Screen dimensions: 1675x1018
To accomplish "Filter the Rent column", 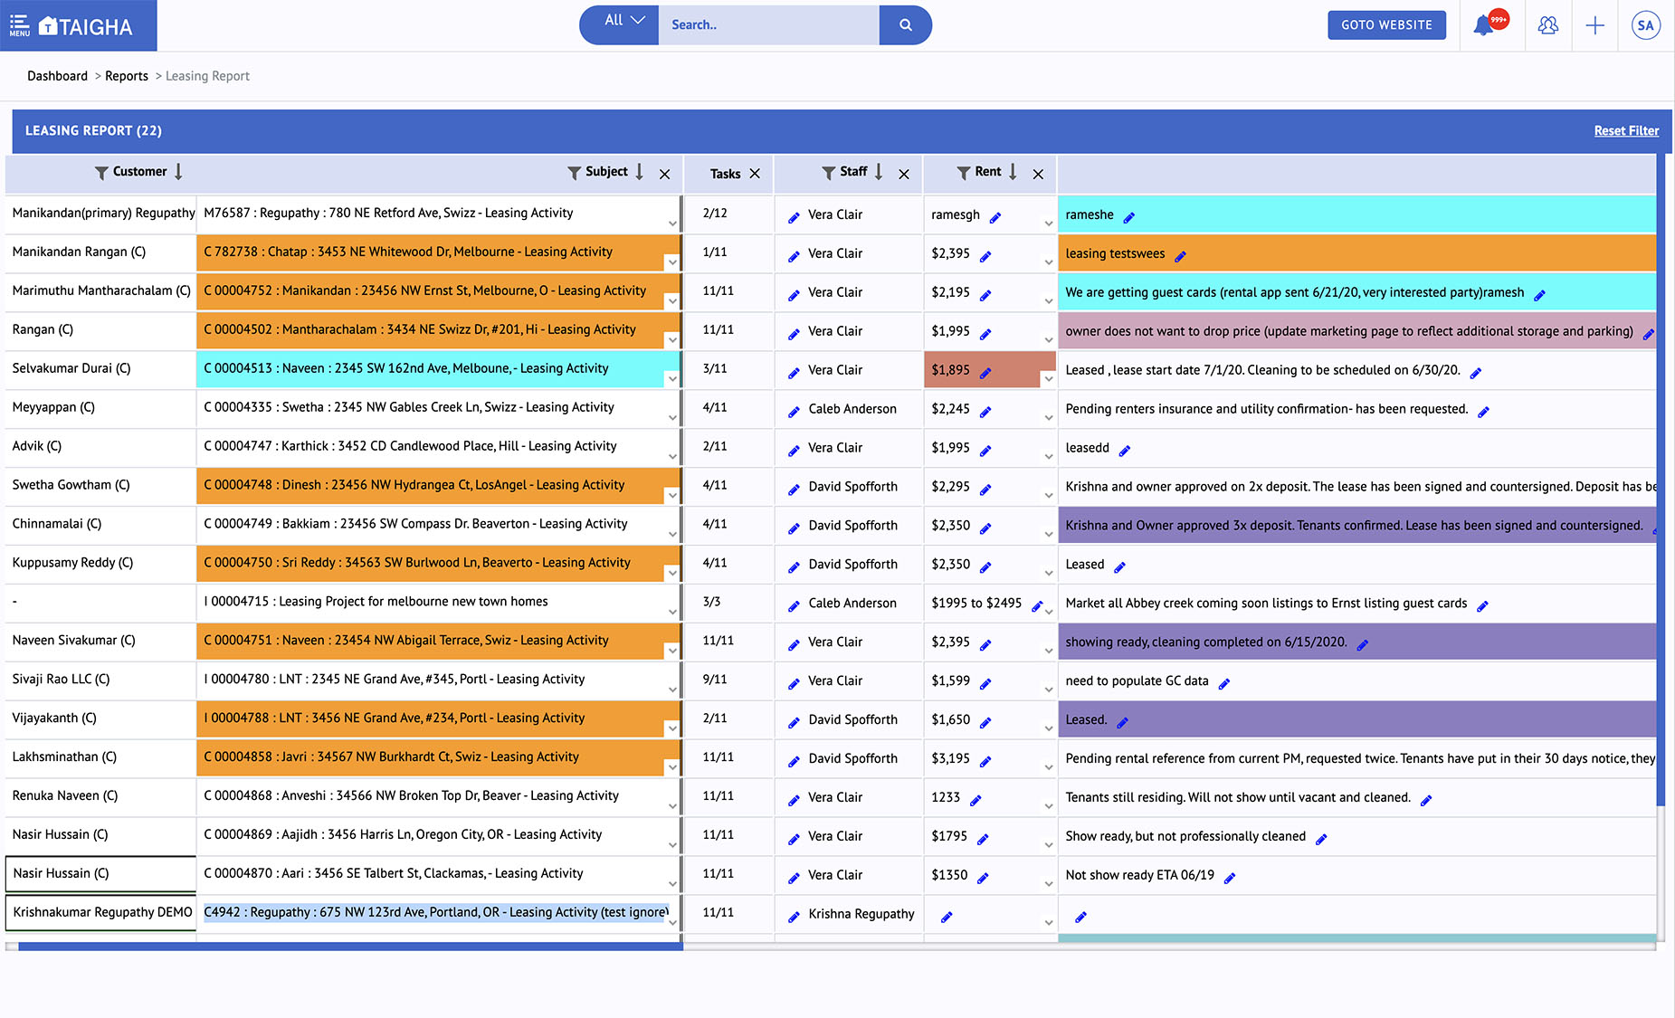I will [x=963, y=173].
